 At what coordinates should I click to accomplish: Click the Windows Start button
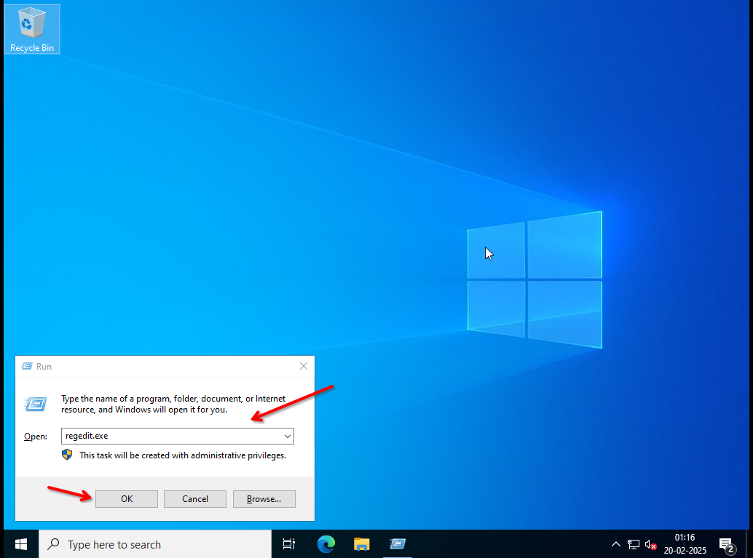click(x=20, y=544)
